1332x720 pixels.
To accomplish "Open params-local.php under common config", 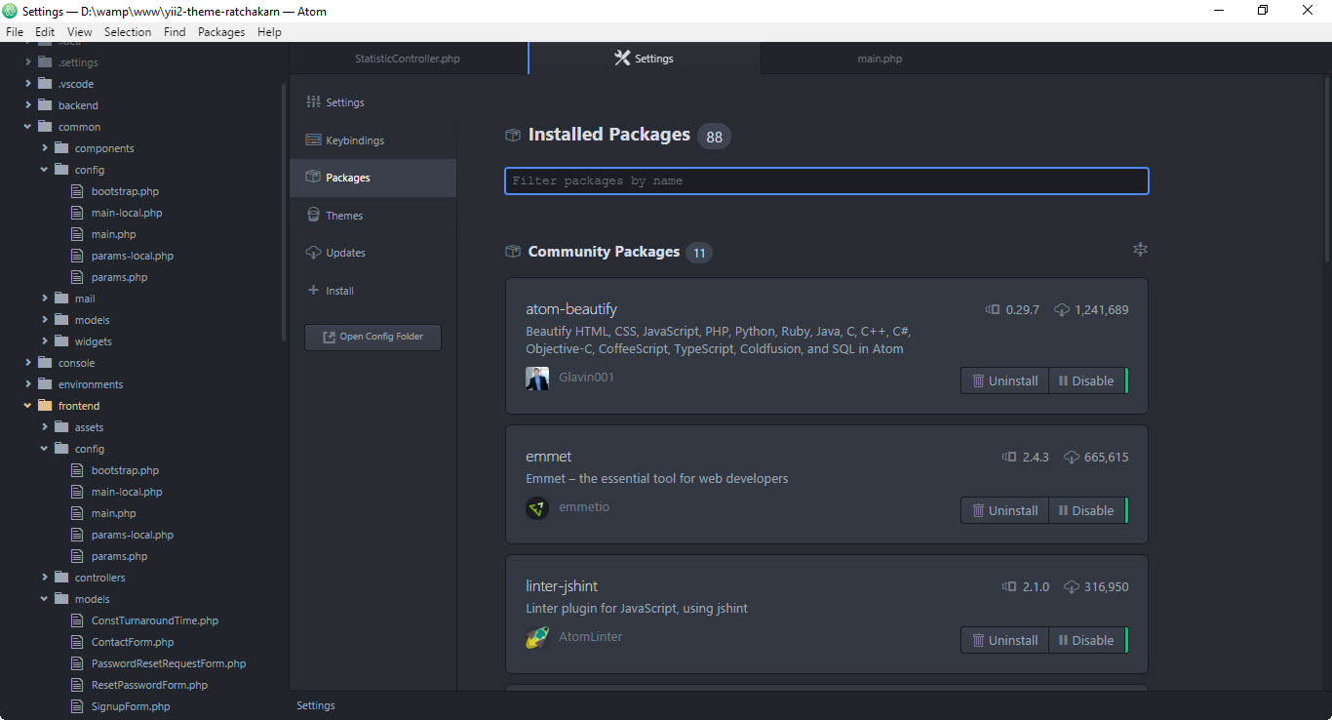I will (x=133, y=256).
